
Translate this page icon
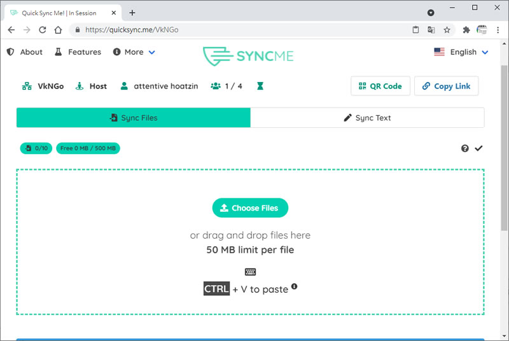[x=431, y=30]
